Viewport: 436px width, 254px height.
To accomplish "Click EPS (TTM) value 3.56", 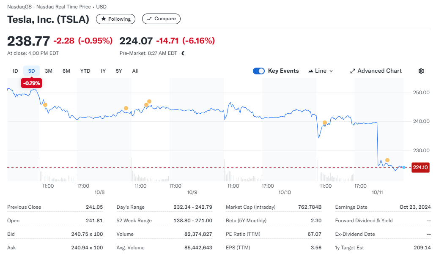I will click(316, 248).
